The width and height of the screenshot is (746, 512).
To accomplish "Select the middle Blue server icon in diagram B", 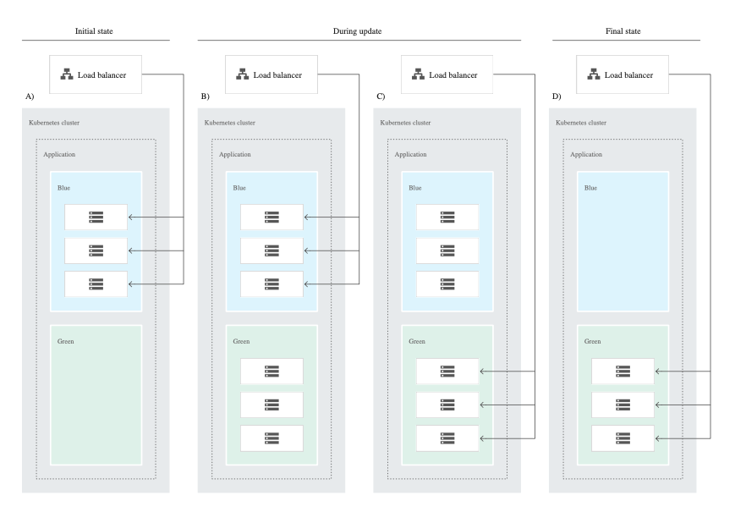I will (272, 250).
